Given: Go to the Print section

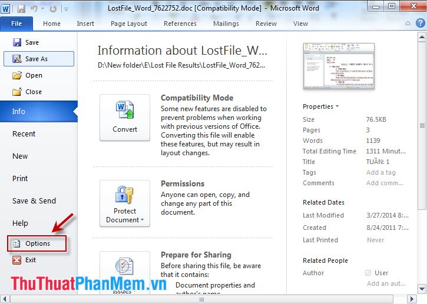Looking at the screenshot, I should tap(20, 178).
